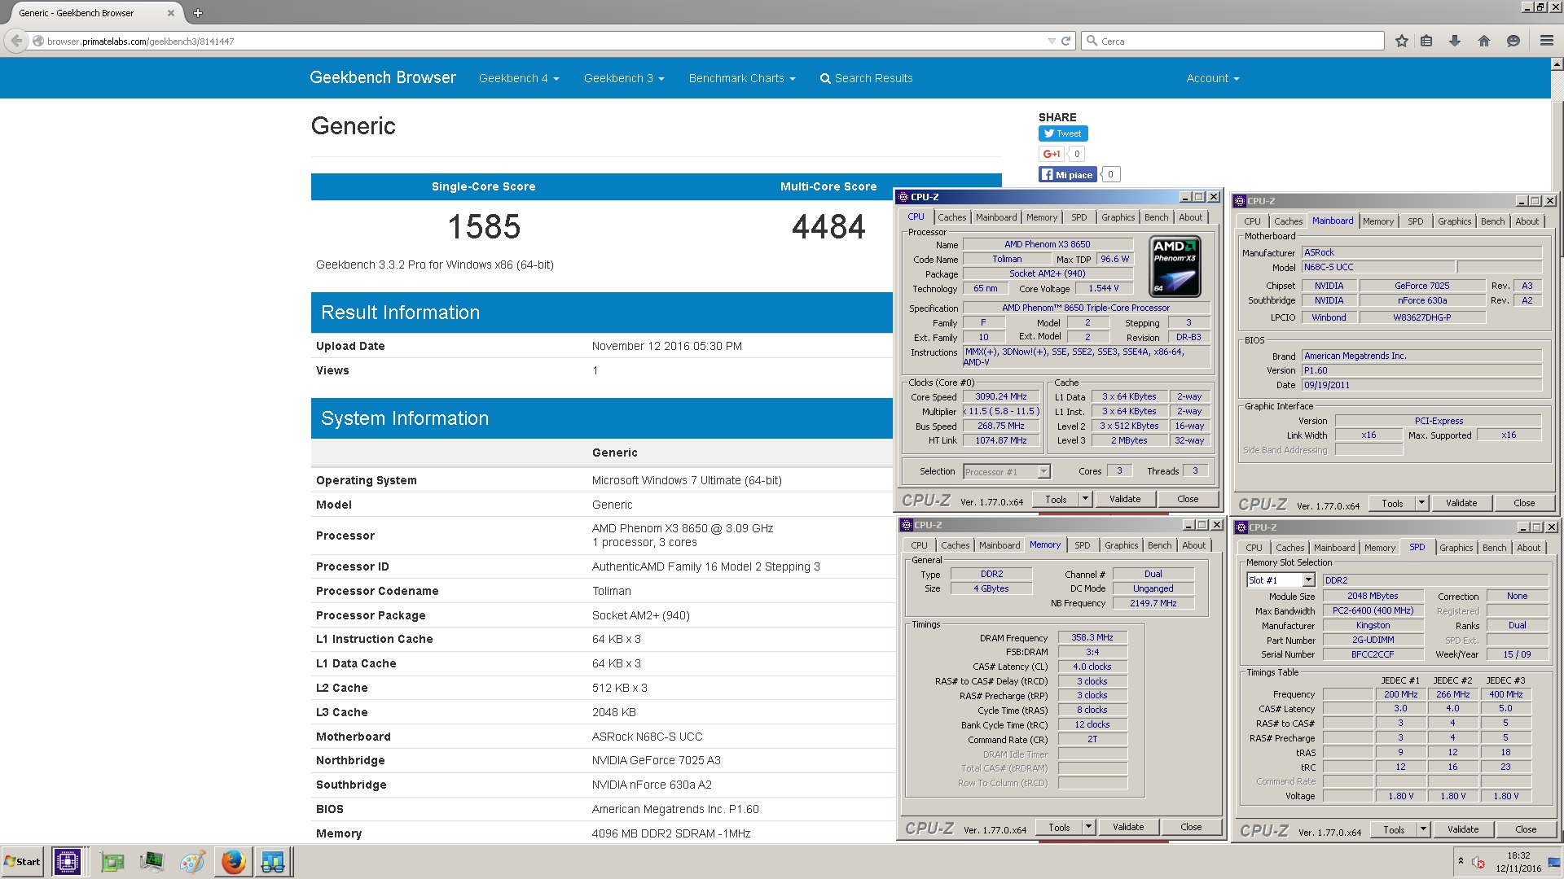
Task: Open the Hello chat smiley icon
Action: click(1513, 41)
